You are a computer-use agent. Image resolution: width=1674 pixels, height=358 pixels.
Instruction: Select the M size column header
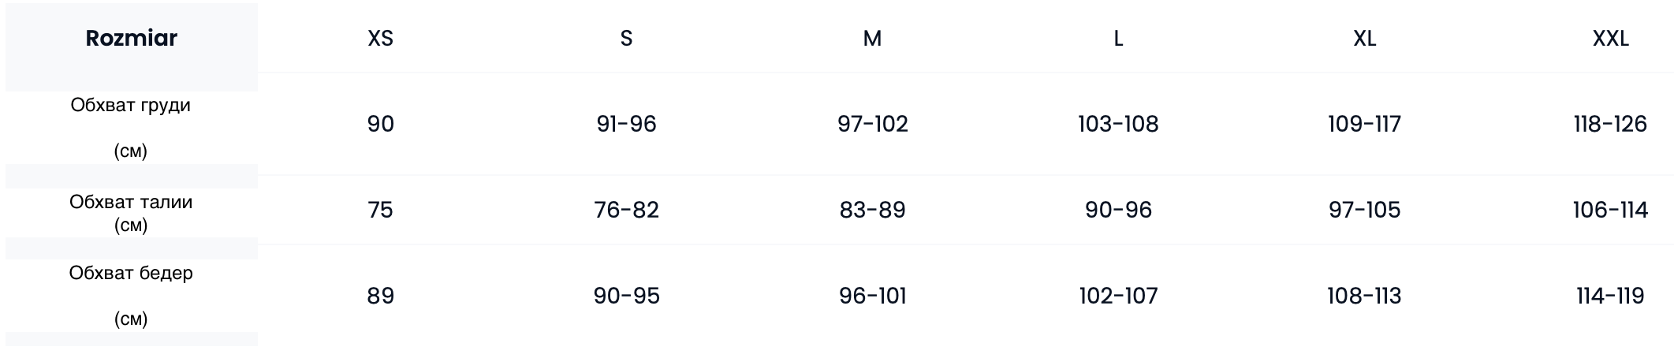(x=872, y=38)
